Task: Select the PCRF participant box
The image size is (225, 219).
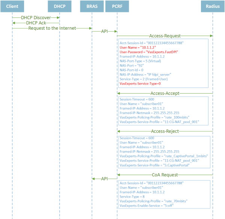Action: click(x=117, y=7)
